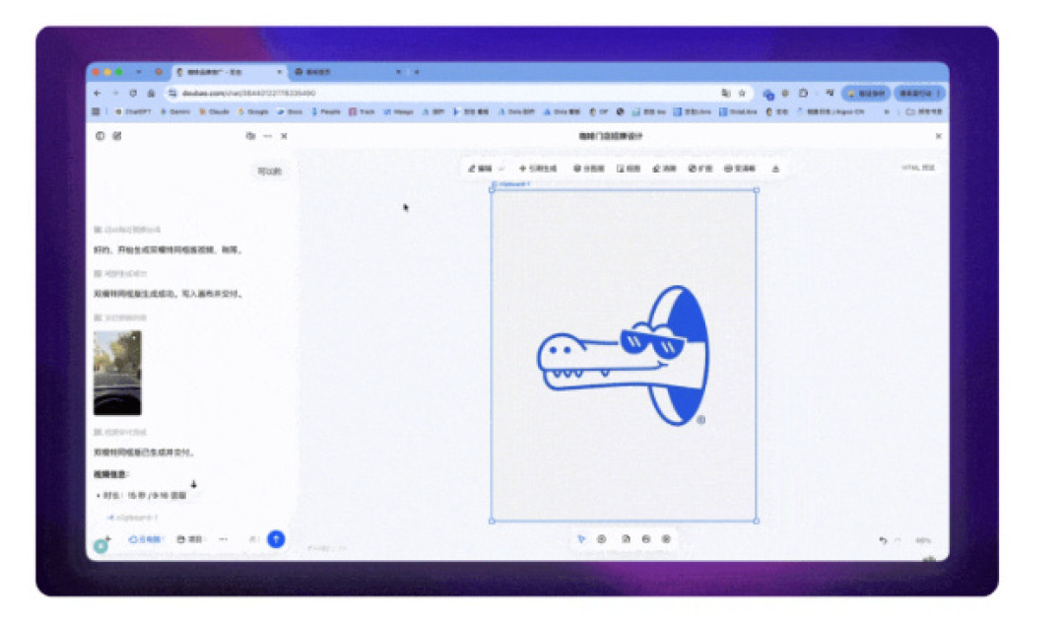The height and width of the screenshot is (632, 1064).
Task: Open the generated street video thumbnail
Action: point(117,373)
